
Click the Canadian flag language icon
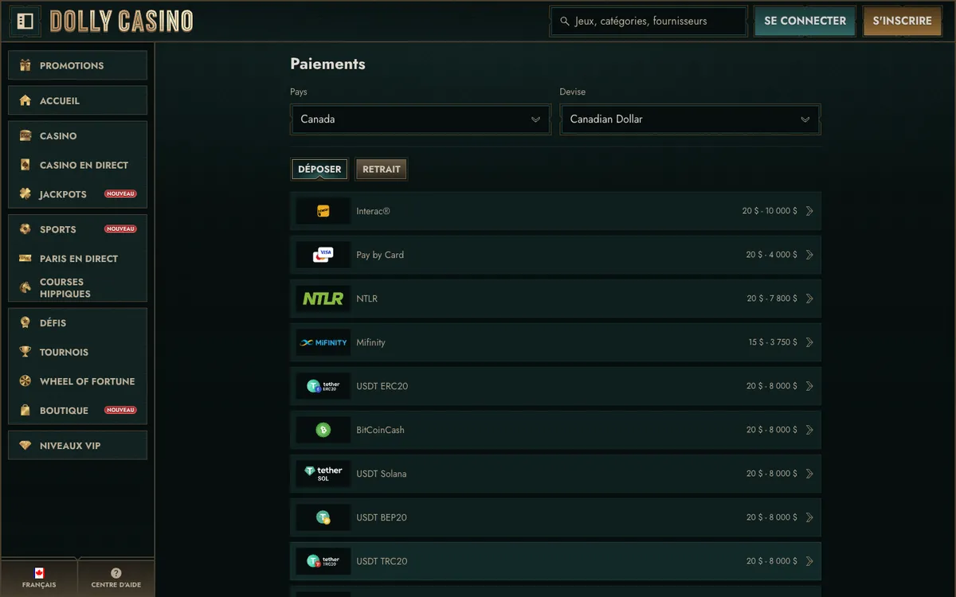tap(39, 572)
